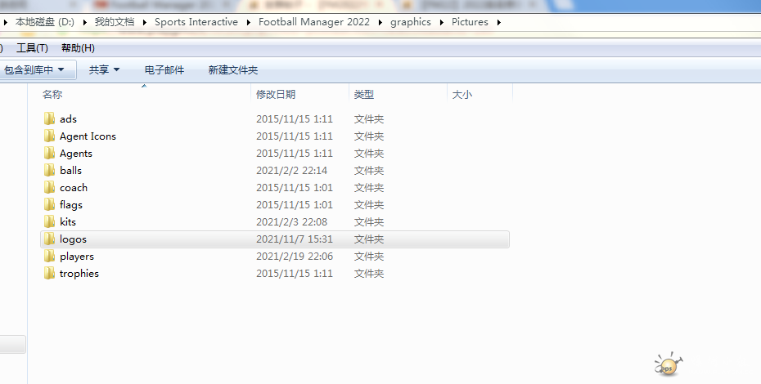Image resolution: width=761 pixels, height=384 pixels.
Task: Click date 2015/11/15 1:01 of coach
Action: pos(295,188)
